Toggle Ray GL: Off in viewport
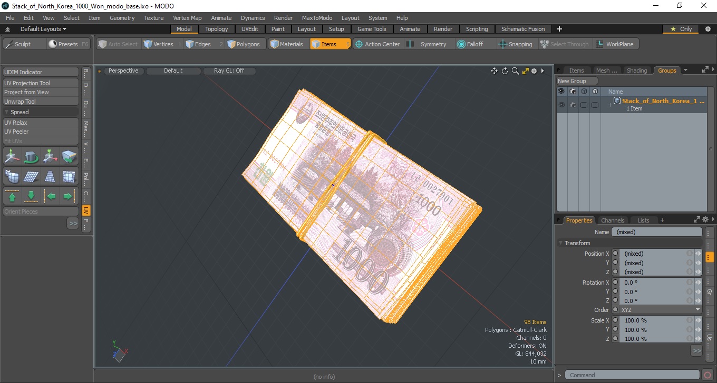The height and width of the screenshot is (383, 717). point(229,71)
